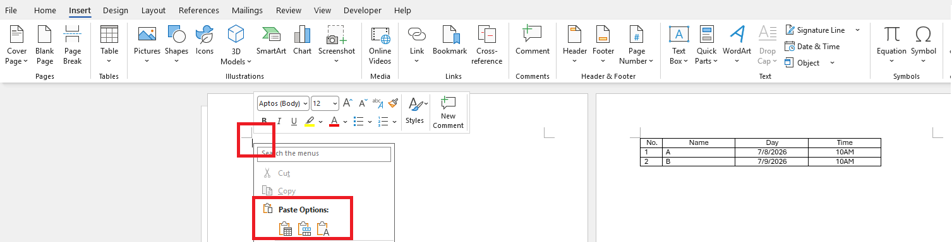Click the Format Painter brush icon
Image resolution: width=952 pixels, height=242 pixels.
click(394, 103)
